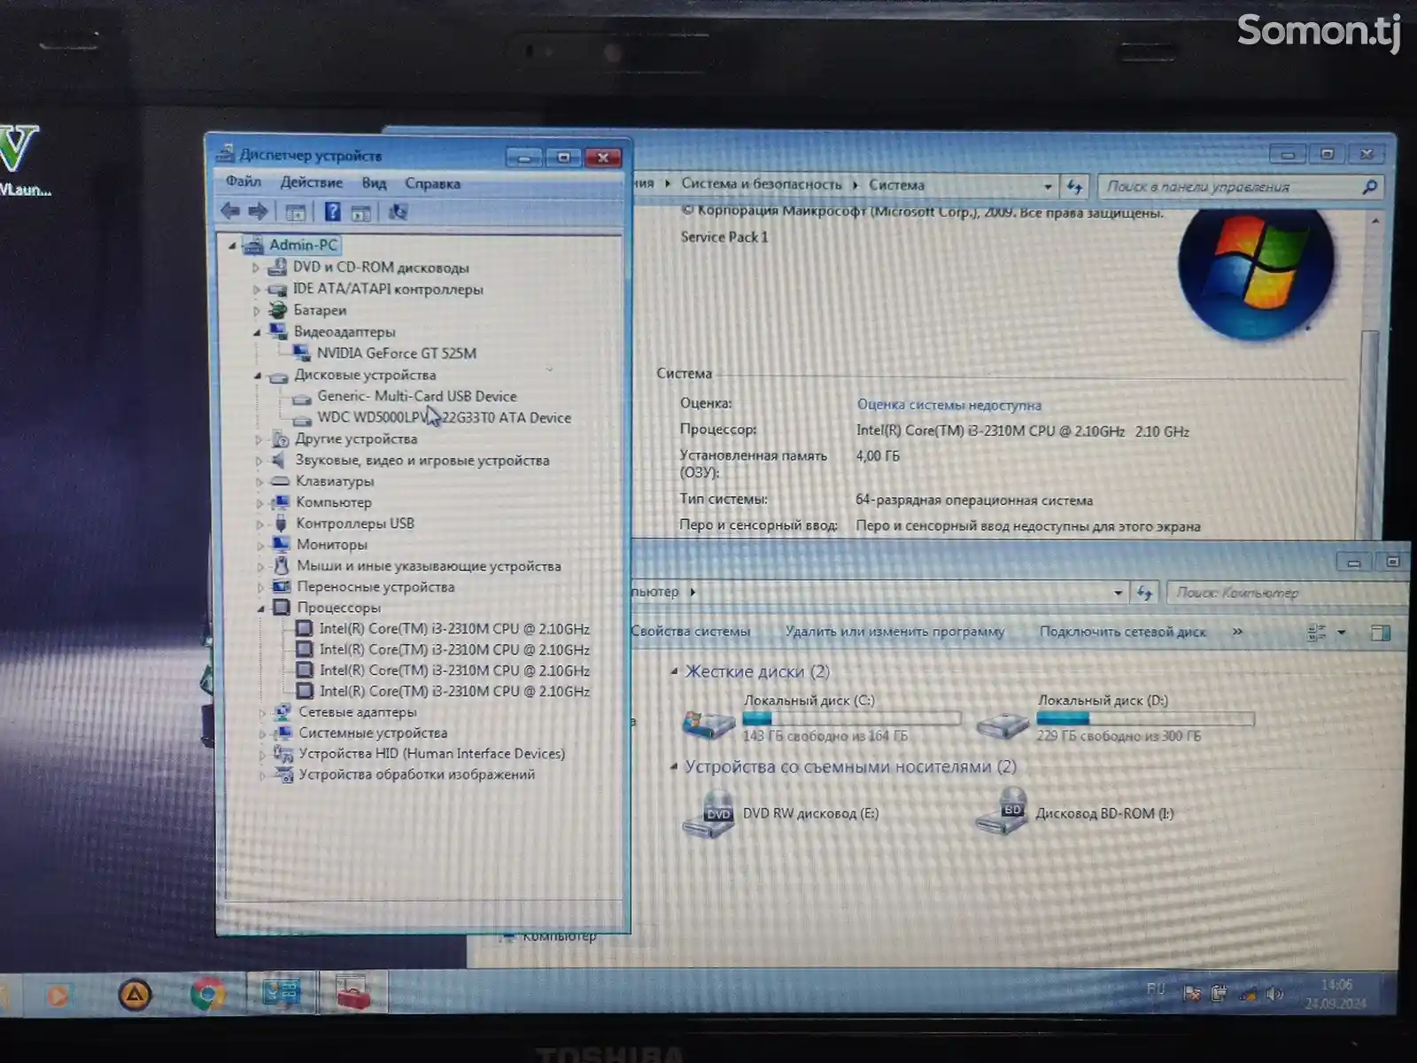The width and height of the screenshot is (1417, 1063).
Task: Select Локальный диск (C:) drive
Action: 820,718
